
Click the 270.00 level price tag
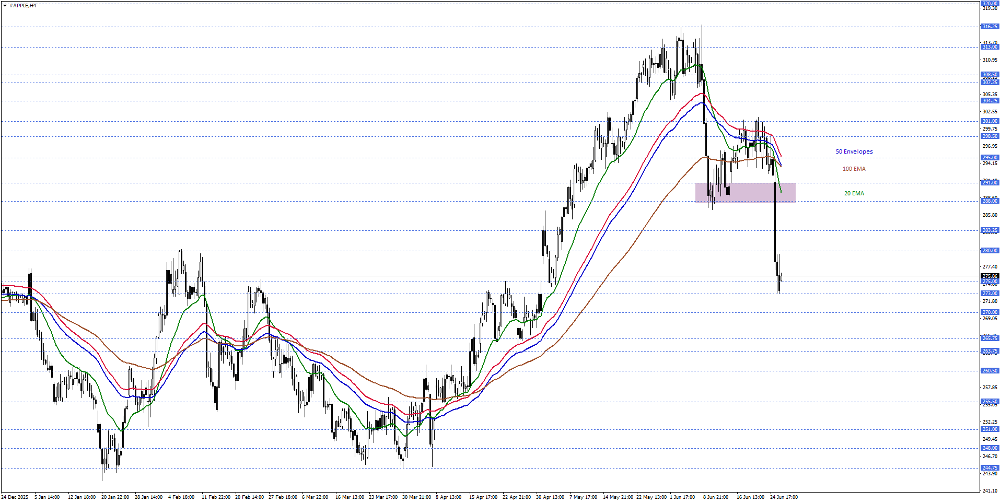pos(990,312)
